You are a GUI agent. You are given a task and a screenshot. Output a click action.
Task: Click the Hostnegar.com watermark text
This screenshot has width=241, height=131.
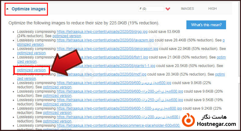pos(217,124)
